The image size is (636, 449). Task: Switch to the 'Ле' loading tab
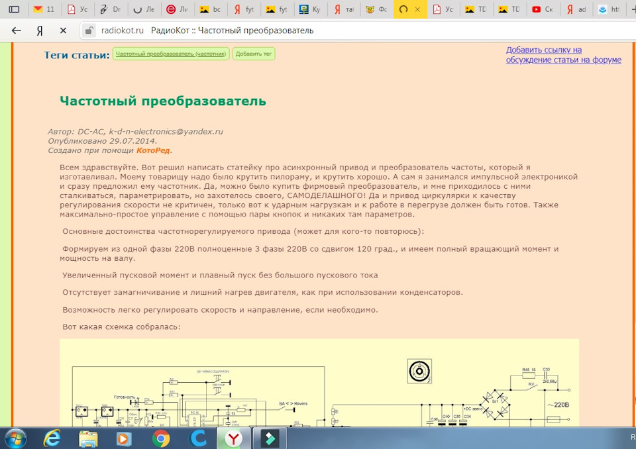click(x=144, y=9)
